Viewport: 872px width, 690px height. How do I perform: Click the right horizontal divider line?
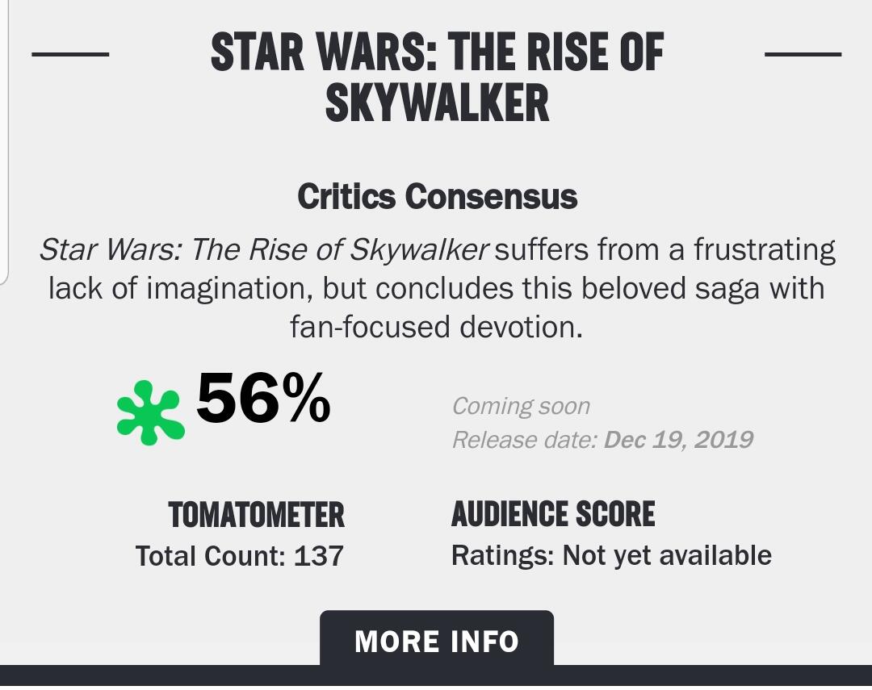[x=803, y=54]
